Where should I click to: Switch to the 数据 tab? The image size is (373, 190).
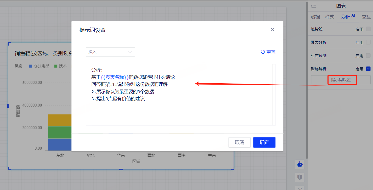click(315, 17)
